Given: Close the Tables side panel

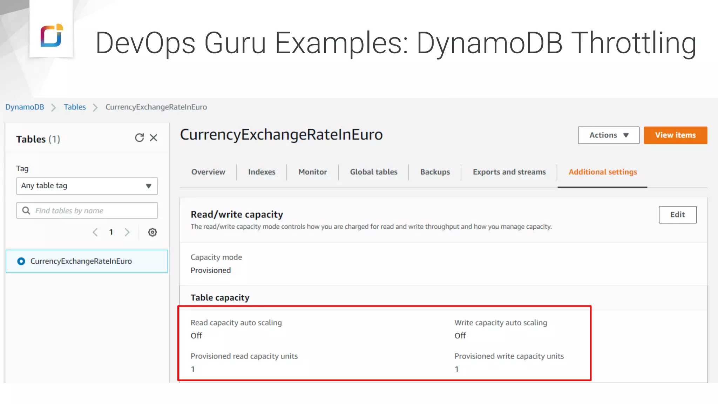Looking at the screenshot, I should [x=154, y=138].
